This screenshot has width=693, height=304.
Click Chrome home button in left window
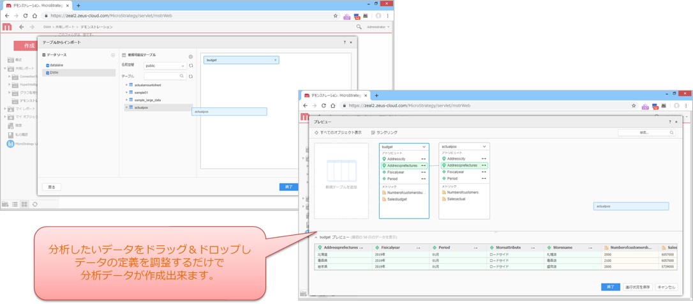pos(34,15)
